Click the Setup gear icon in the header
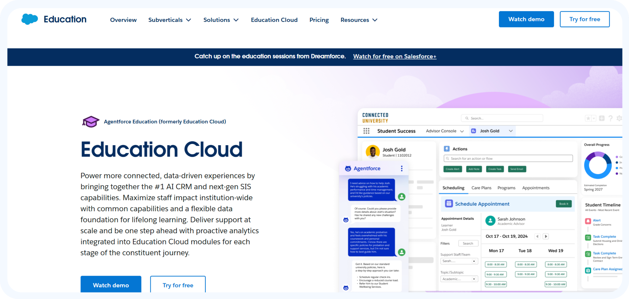This screenshot has width=629, height=299. pos(619,118)
